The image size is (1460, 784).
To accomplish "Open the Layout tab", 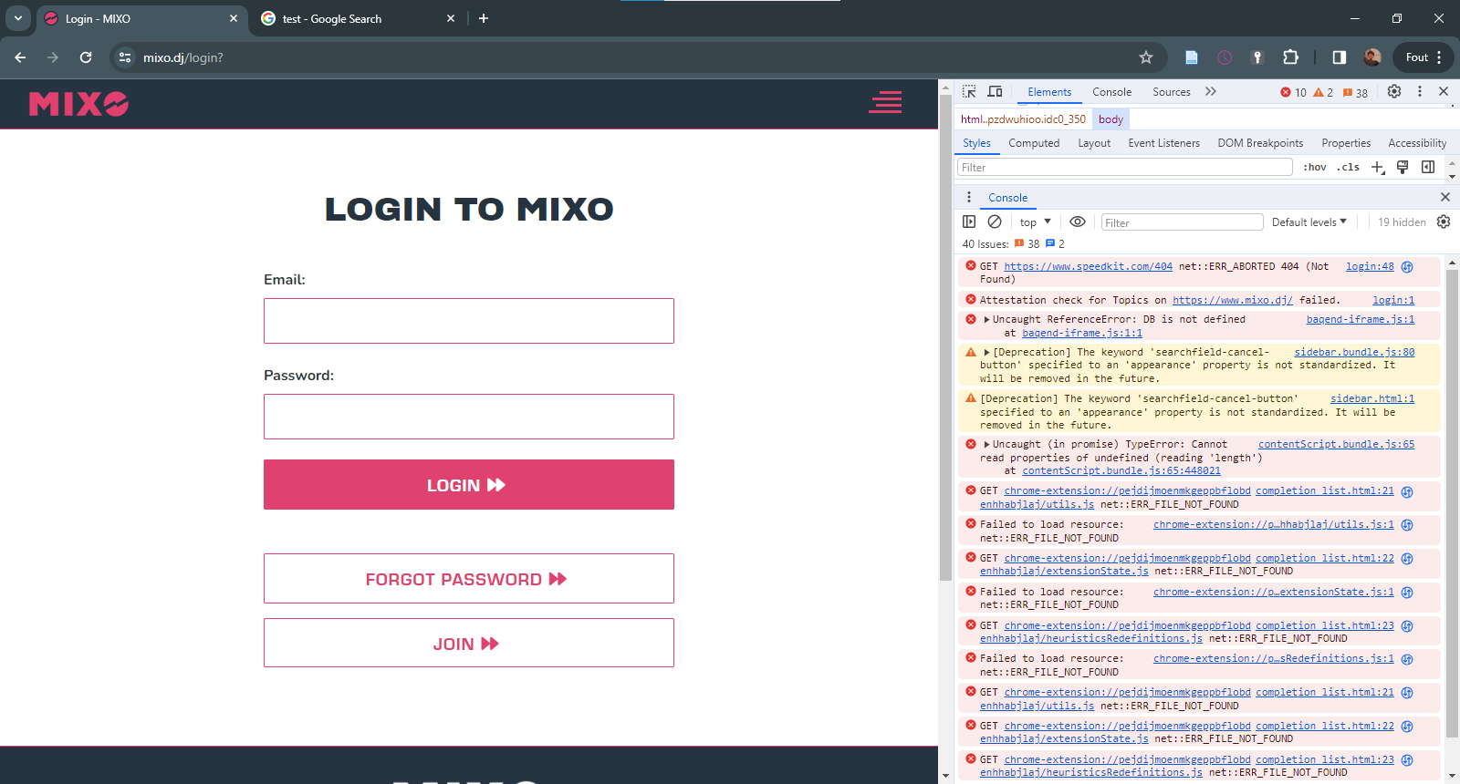I will pyautogui.click(x=1094, y=143).
